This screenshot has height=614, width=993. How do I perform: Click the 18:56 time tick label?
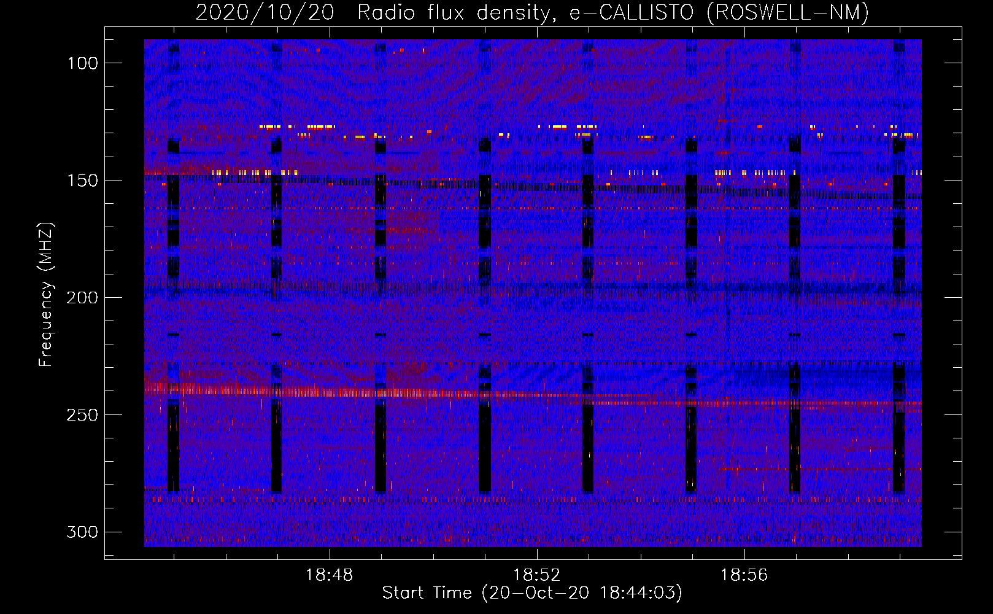(x=744, y=575)
